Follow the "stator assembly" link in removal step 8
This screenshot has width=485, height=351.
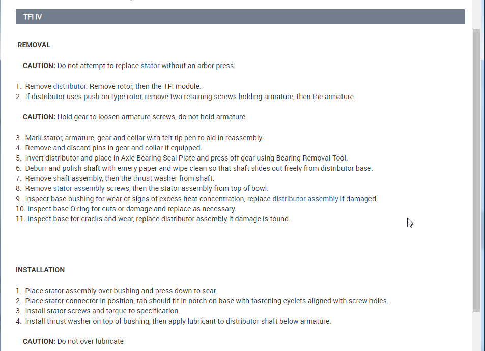(79, 188)
